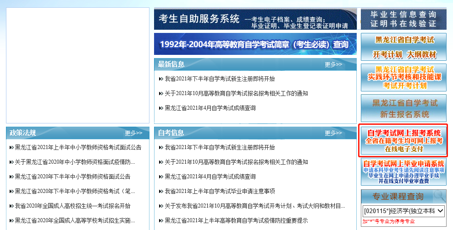Open the 开考计划 大纲教材 banner
Screen dimensions: 453x230
pos(403,47)
